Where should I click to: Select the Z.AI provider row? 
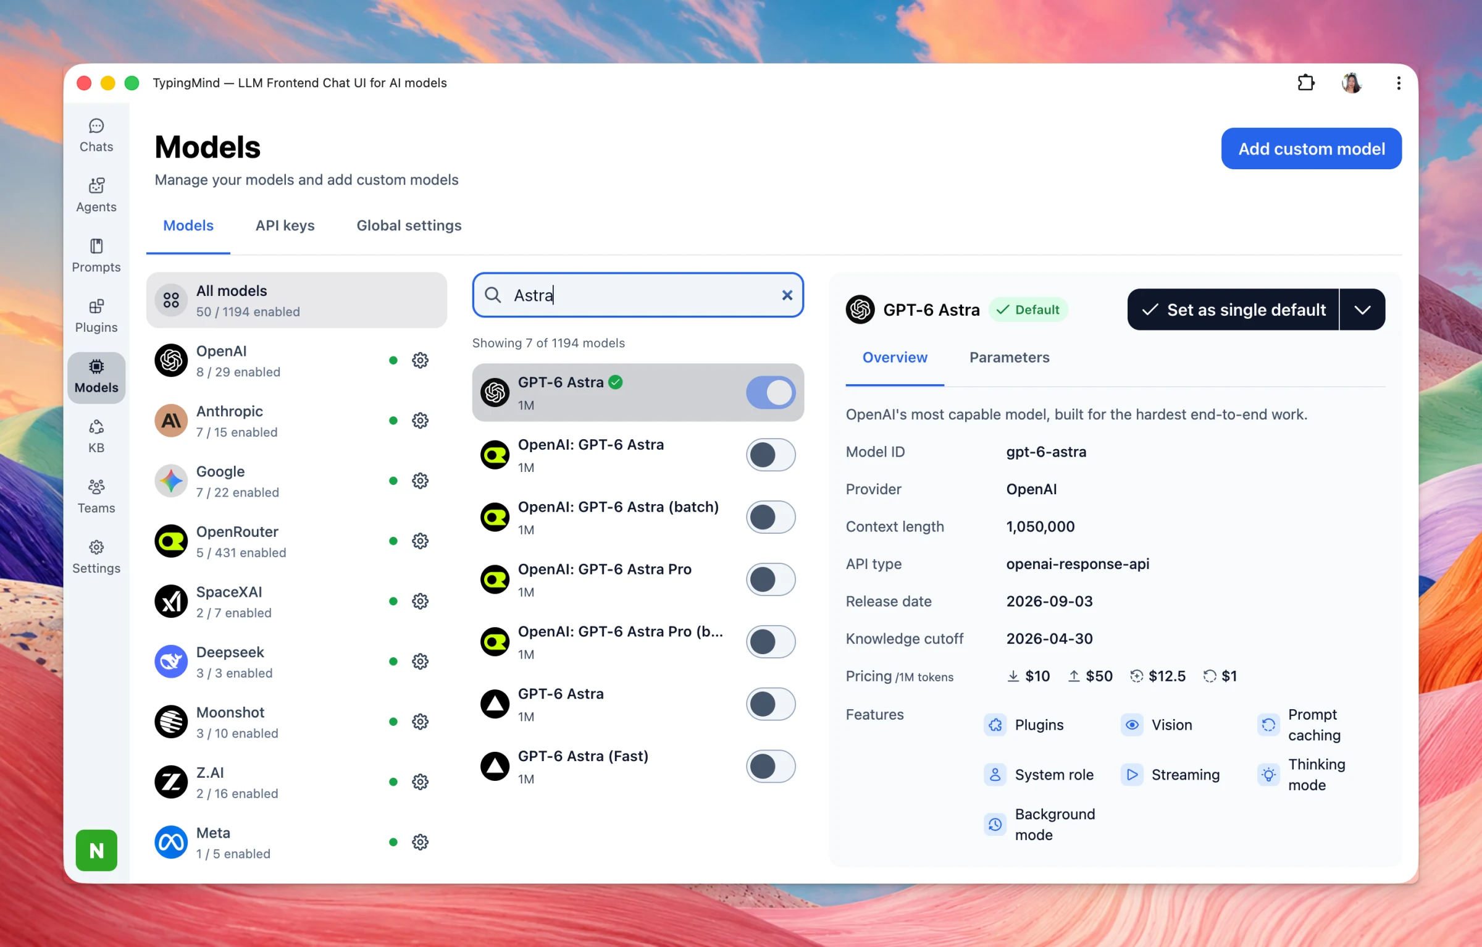296,782
